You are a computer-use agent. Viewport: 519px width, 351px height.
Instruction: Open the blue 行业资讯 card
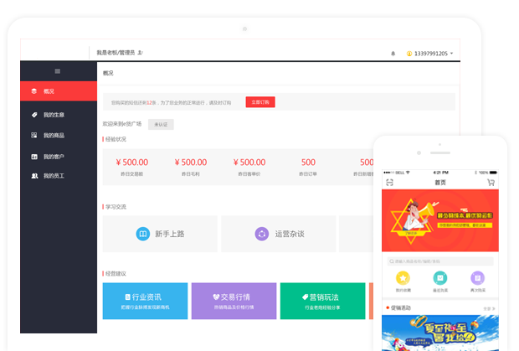(x=144, y=301)
